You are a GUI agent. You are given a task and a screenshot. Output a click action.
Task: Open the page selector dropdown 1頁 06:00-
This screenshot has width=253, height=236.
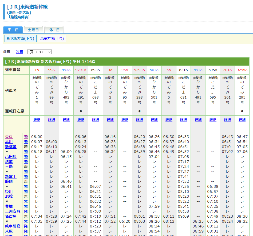tap(39, 52)
